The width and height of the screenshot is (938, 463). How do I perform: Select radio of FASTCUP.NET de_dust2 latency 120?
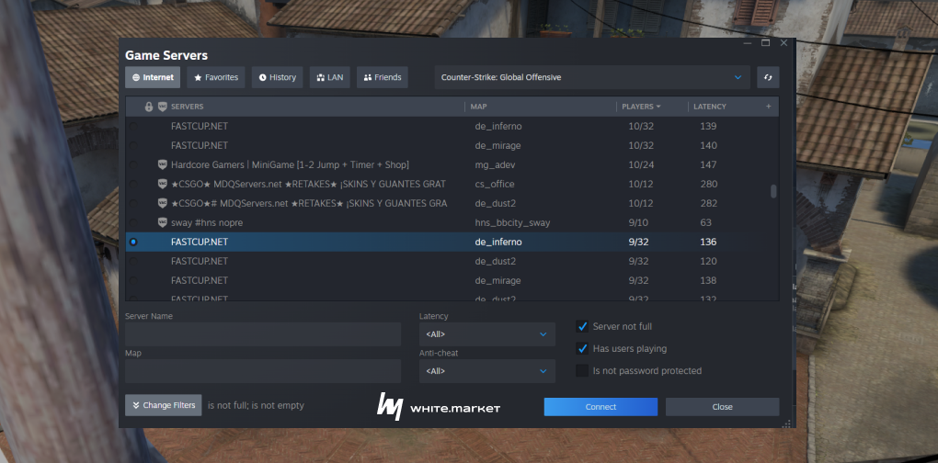click(x=133, y=261)
